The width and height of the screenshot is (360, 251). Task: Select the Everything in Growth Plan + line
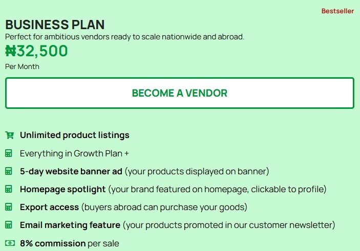point(74,153)
